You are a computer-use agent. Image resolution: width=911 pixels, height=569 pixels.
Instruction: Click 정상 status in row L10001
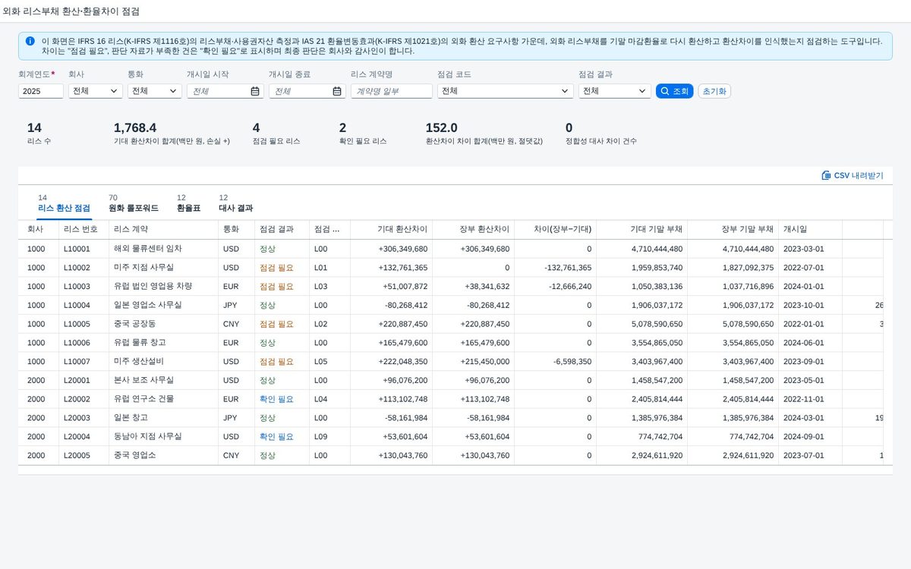point(267,249)
